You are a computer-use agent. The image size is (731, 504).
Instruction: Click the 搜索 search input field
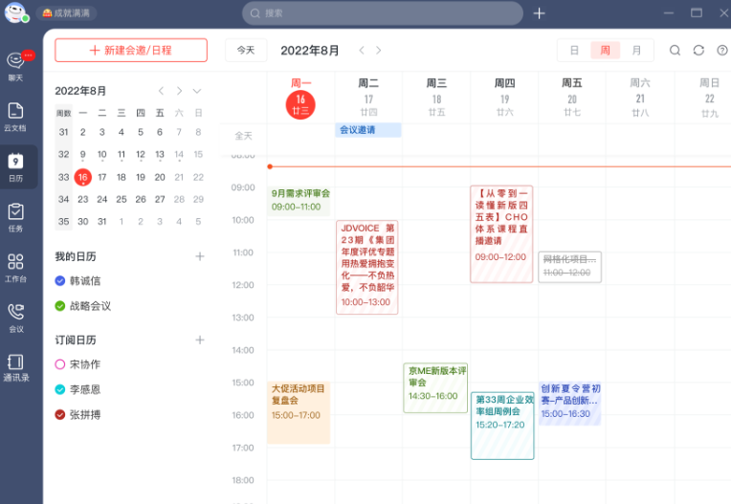(383, 13)
